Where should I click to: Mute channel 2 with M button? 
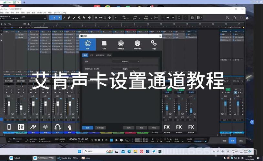[19, 90]
